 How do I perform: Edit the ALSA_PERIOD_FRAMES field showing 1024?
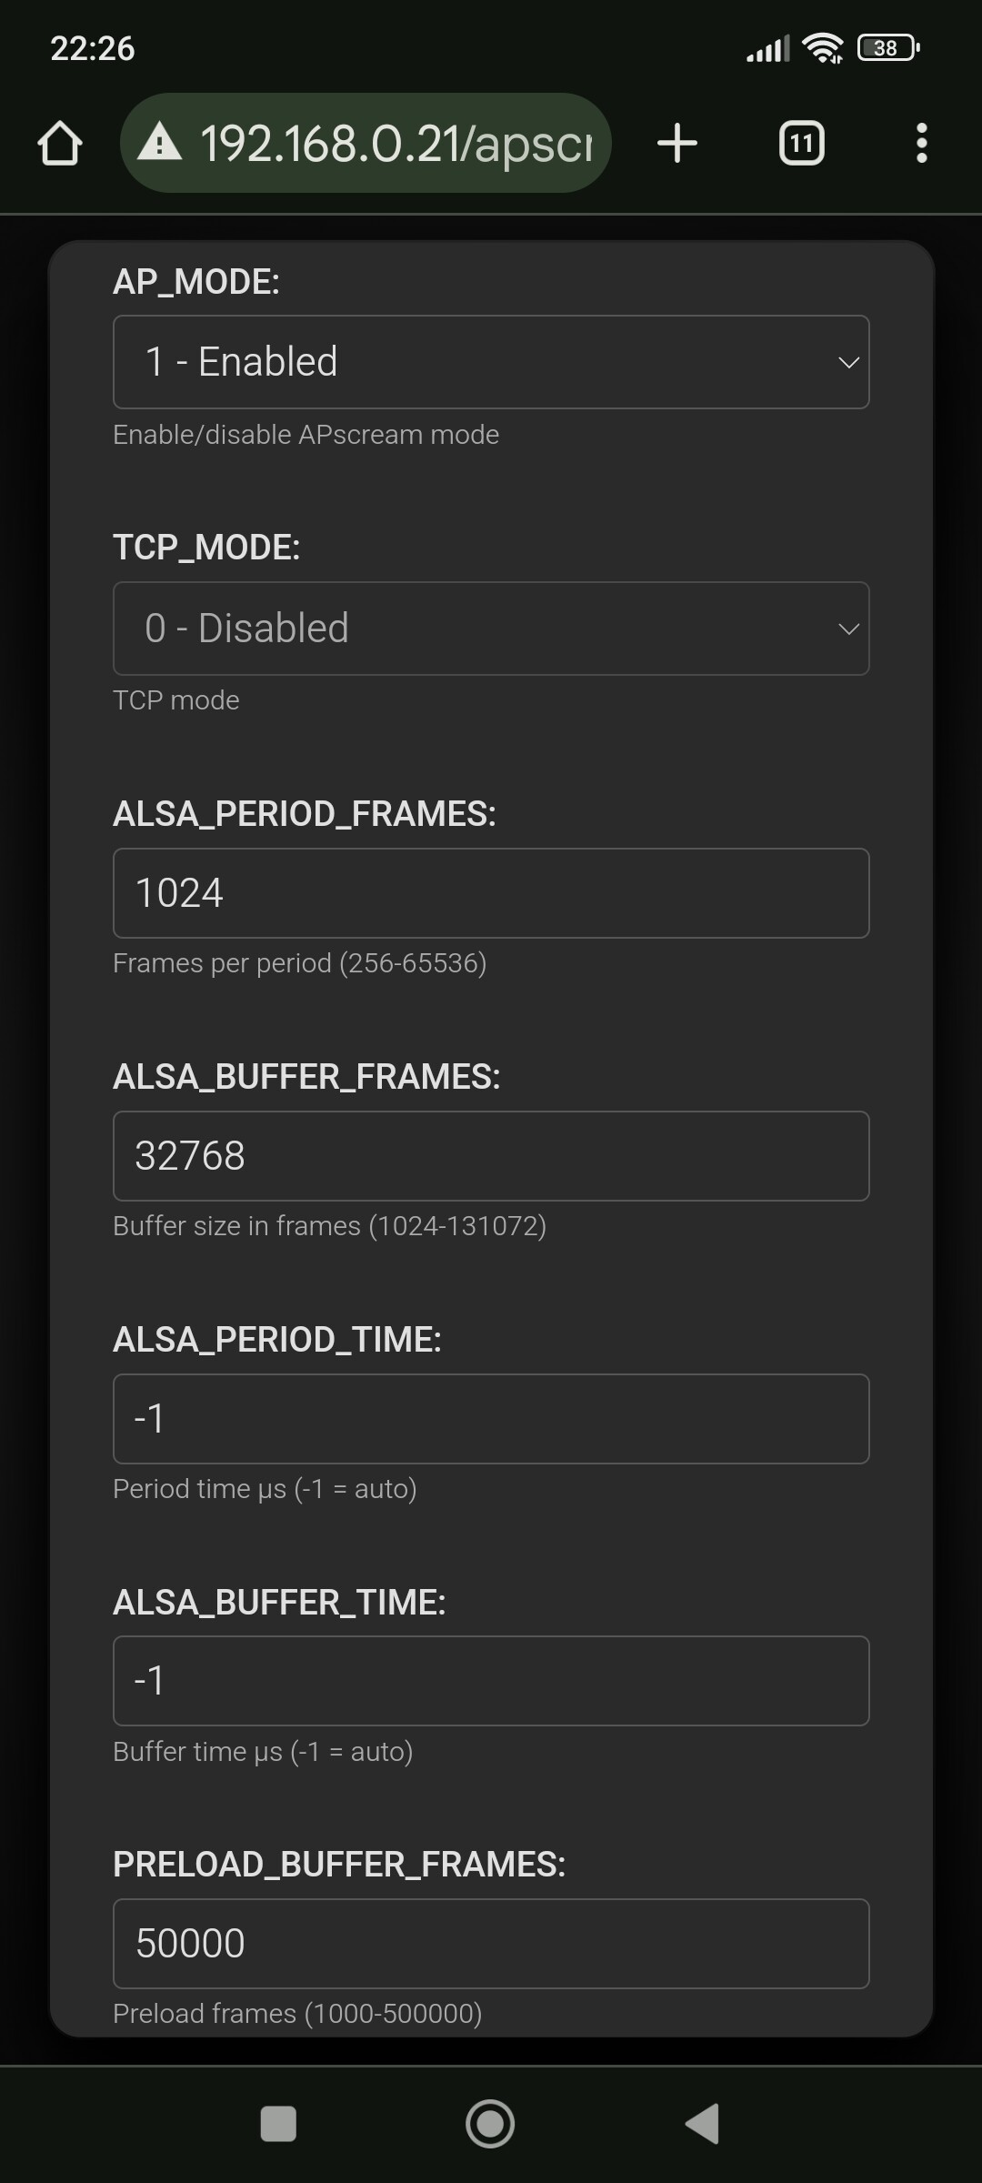point(491,893)
